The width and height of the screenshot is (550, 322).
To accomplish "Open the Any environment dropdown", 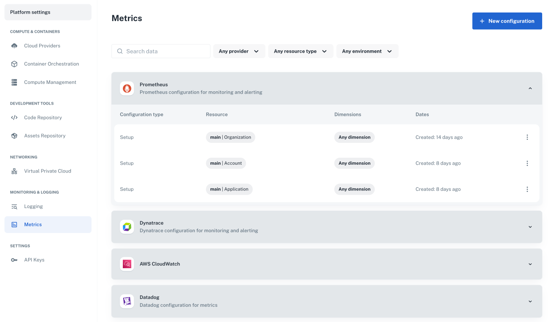I will click(367, 51).
